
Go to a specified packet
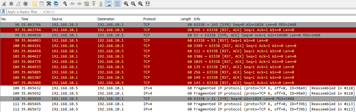pos(87,4)
